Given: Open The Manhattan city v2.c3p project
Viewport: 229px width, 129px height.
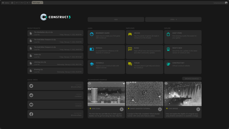Looking at the screenshot, I should [55, 33].
